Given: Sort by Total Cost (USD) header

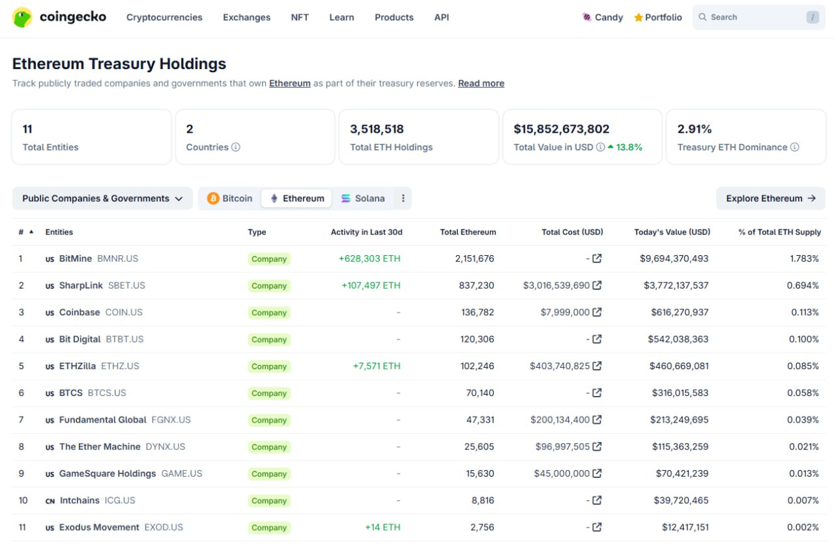Looking at the screenshot, I should (572, 232).
